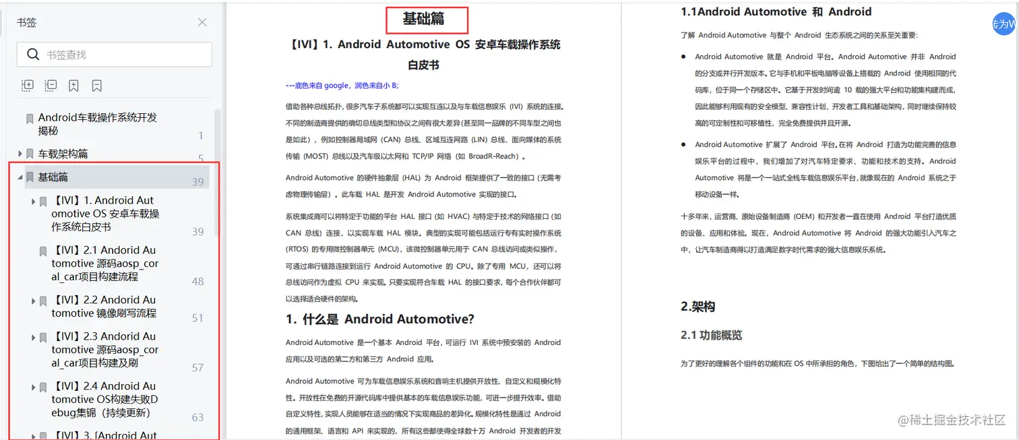The height and width of the screenshot is (440, 1019).
Task: Click the blue 转为Word floating button
Action: click(1004, 24)
